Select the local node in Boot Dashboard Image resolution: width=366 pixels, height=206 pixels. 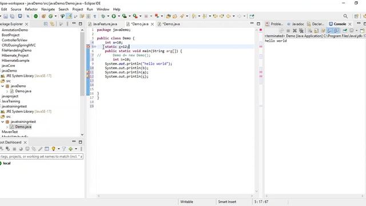(7, 163)
